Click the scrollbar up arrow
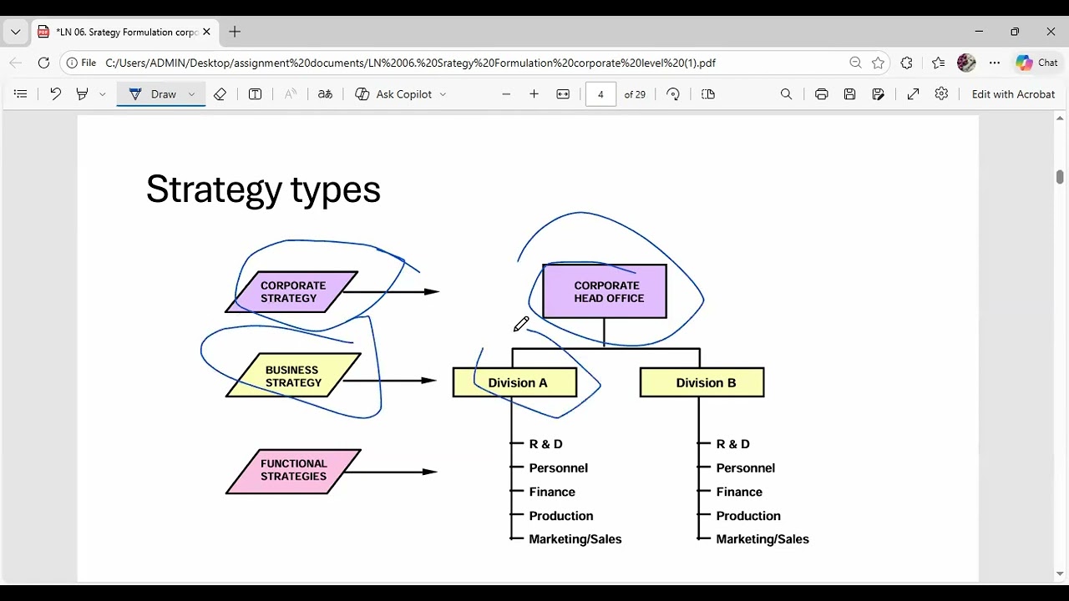The width and height of the screenshot is (1069, 601). pos(1060,119)
